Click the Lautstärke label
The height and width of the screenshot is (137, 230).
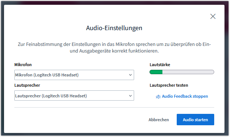pos(160,65)
